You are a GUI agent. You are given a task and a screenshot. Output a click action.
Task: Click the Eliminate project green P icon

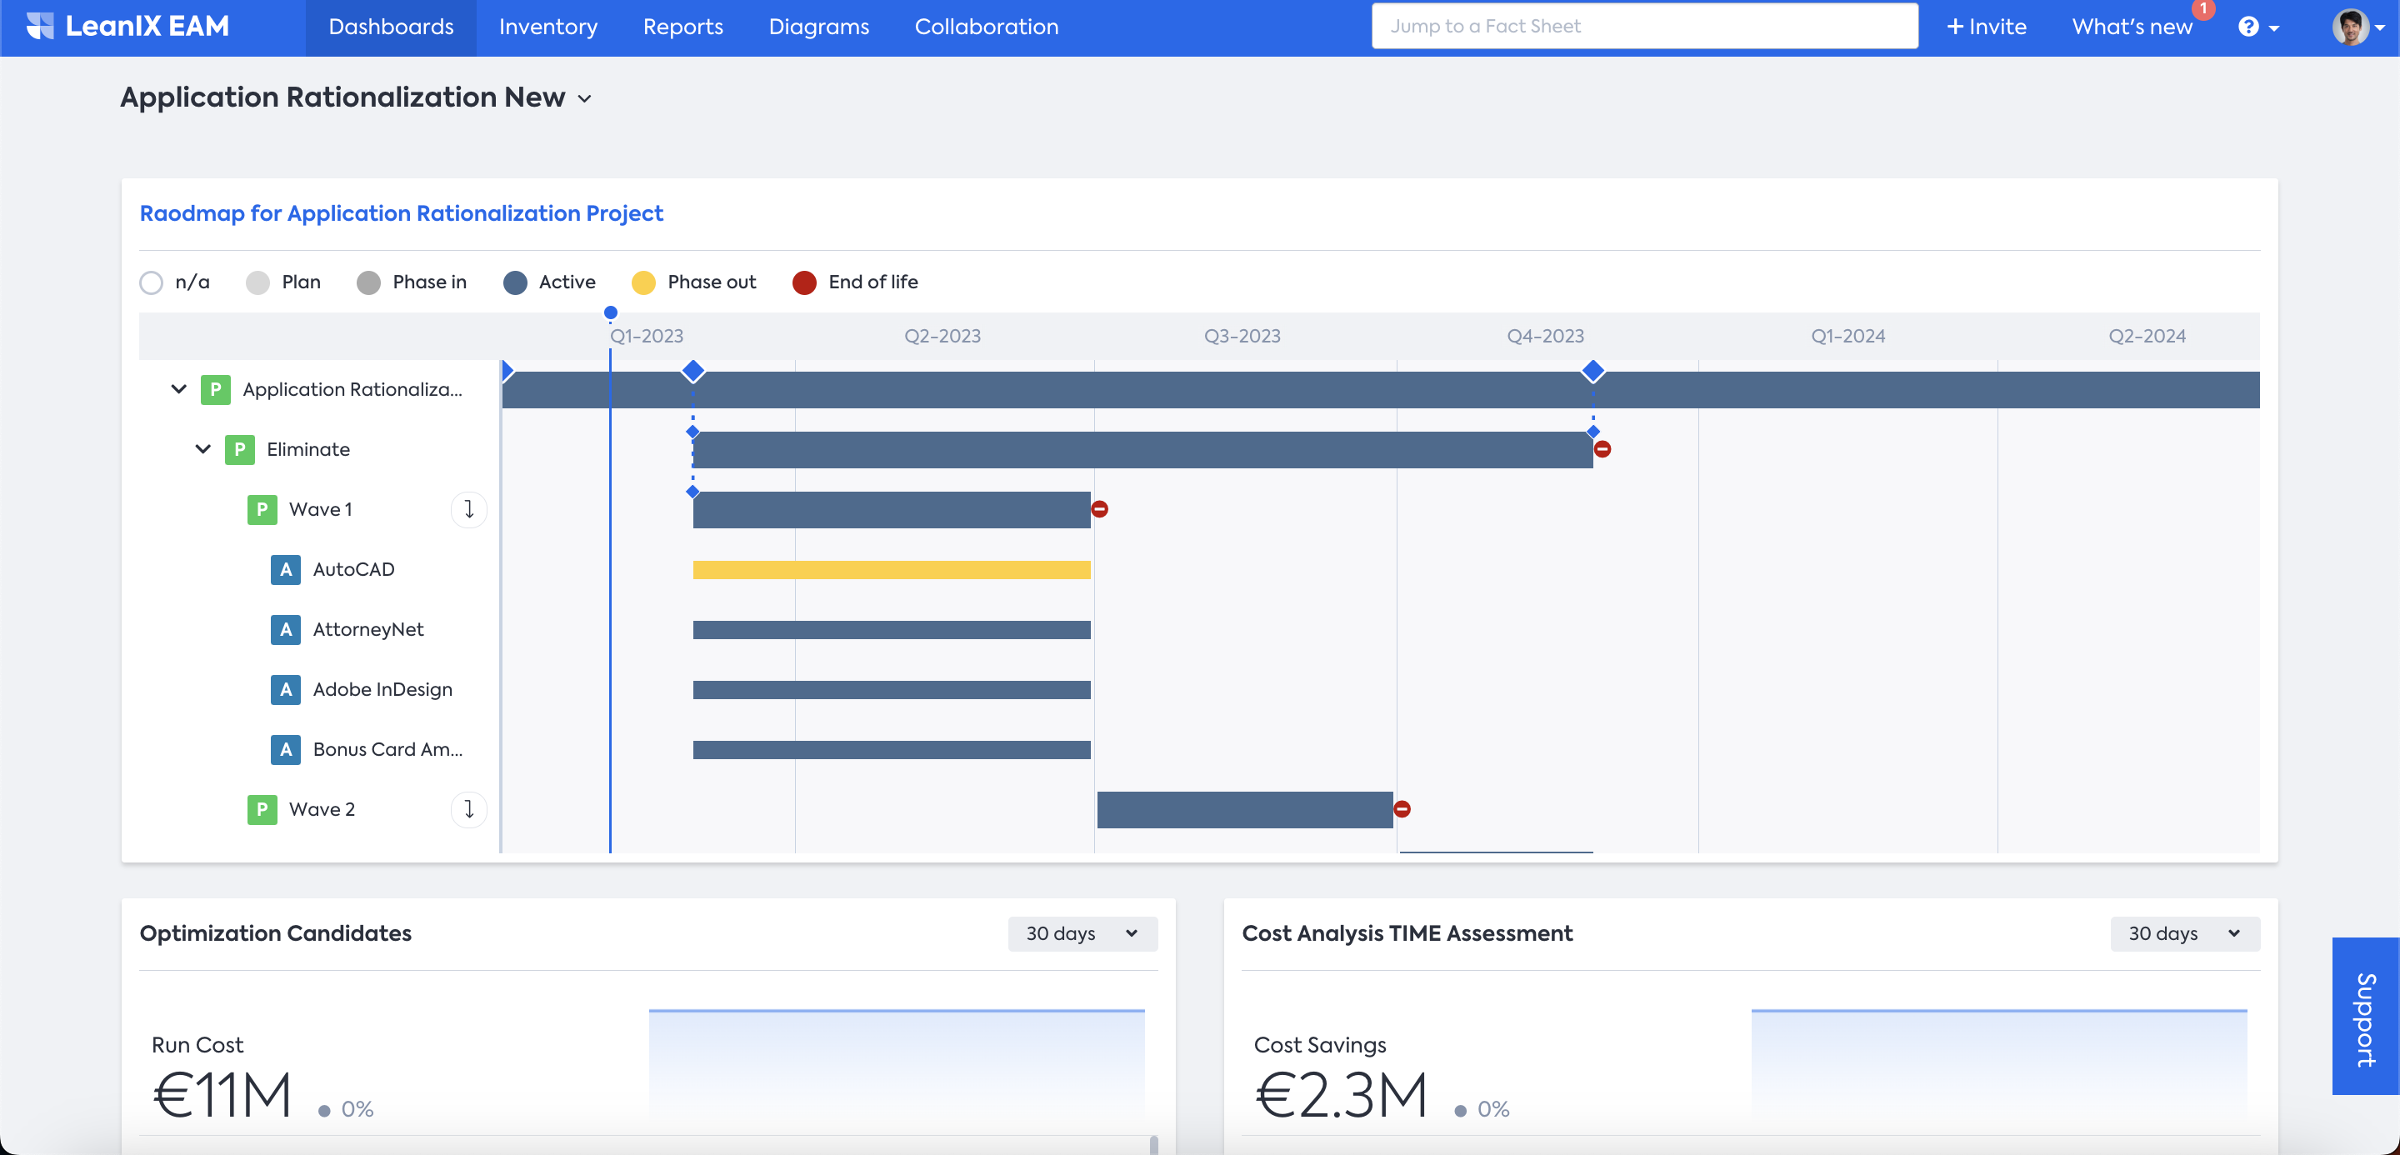click(x=239, y=450)
